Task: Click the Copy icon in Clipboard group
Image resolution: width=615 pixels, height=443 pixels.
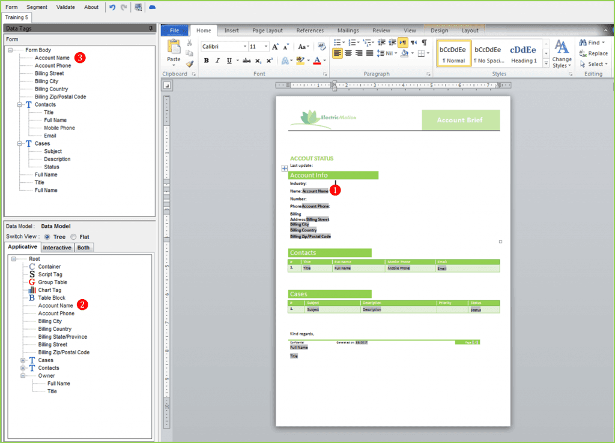Action: (x=189, y=53)
